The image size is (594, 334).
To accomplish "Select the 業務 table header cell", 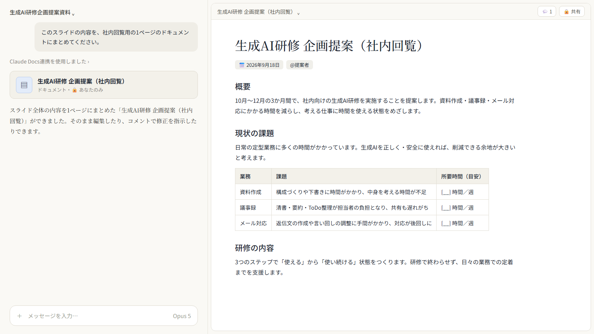I will tap(253, 176).
